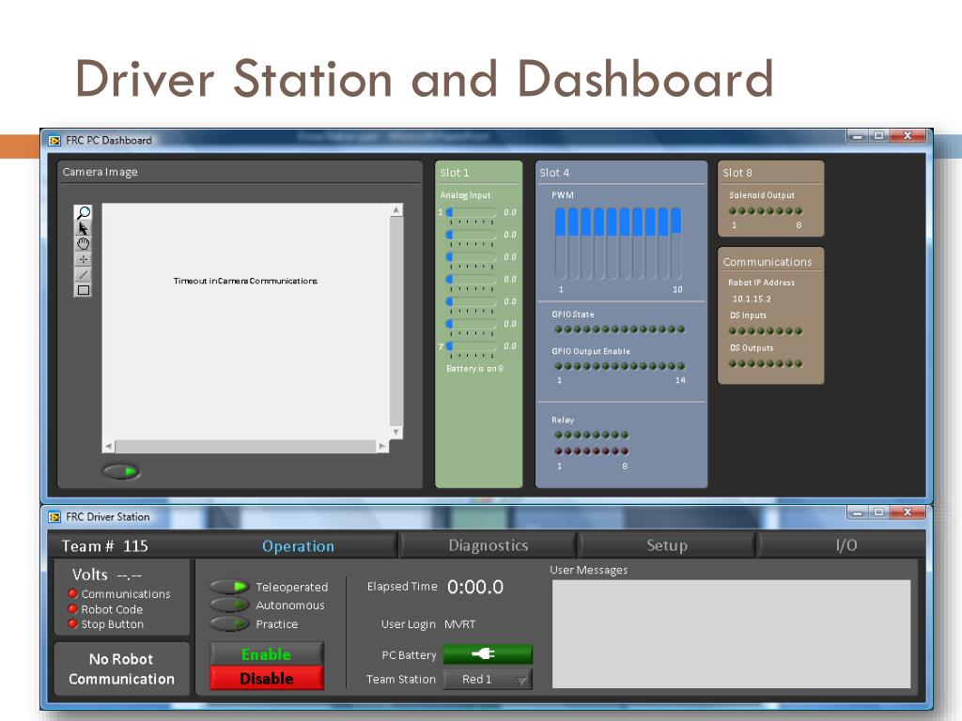Select the pointer arrow tool in Camera Image
Viewport: 962px width, 721px height.
tap(83, 228)
